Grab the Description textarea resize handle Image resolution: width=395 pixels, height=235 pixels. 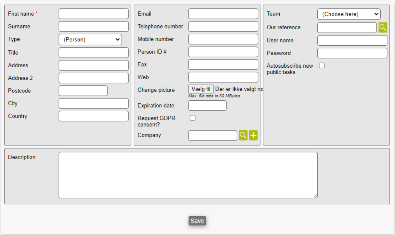coord(315,196)
